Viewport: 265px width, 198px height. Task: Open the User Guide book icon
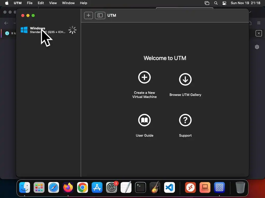(144, 120)
